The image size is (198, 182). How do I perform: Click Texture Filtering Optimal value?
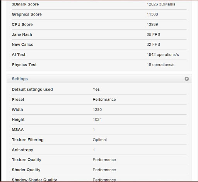click(x=100, y=140)
